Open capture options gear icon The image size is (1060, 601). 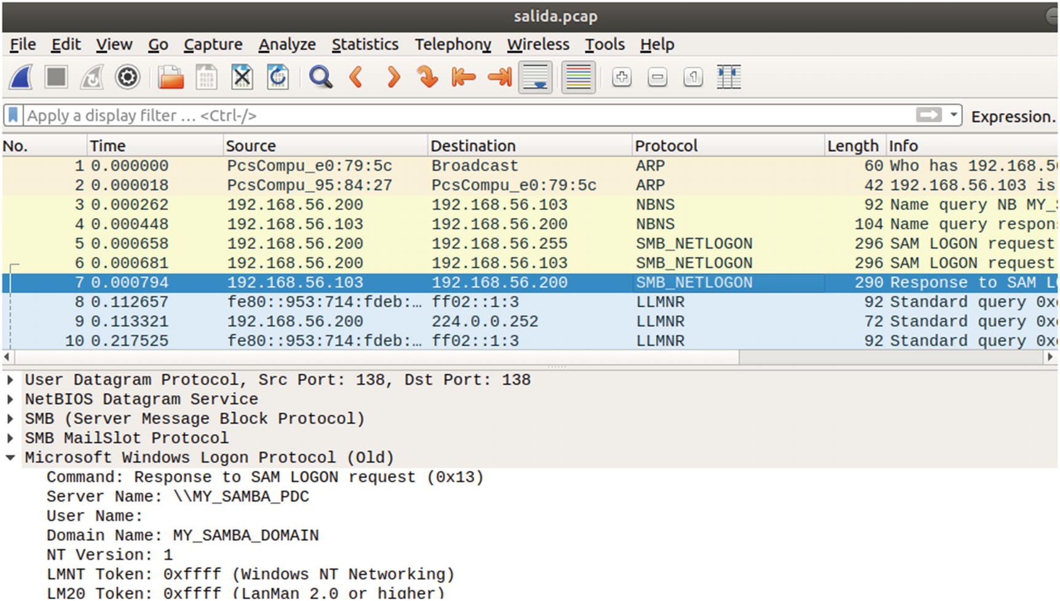click(128, 77)
